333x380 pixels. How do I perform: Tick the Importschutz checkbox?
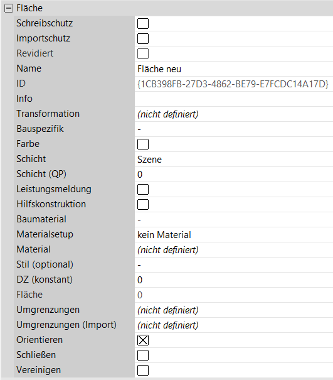(x=143, y=38)
